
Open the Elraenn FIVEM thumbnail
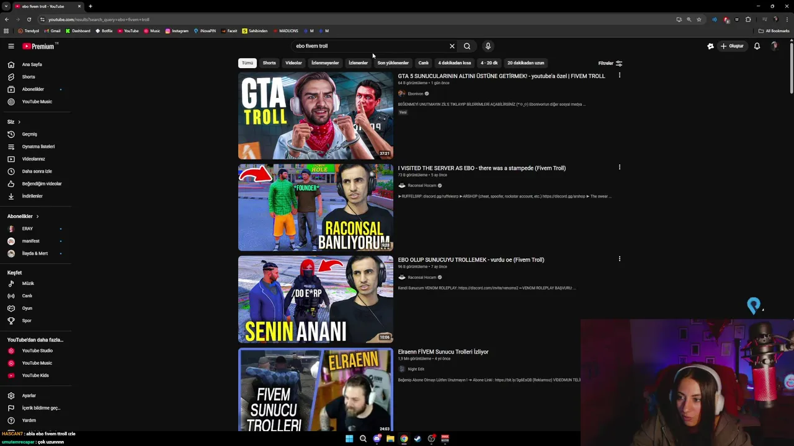coord(316,390)
